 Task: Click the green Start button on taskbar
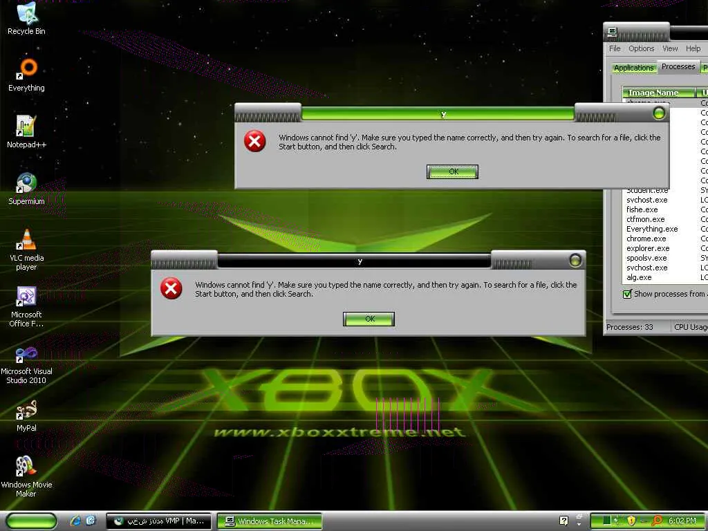(x=31, y=521)
